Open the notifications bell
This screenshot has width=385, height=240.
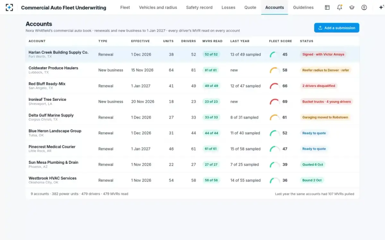[x=339, y=7]
